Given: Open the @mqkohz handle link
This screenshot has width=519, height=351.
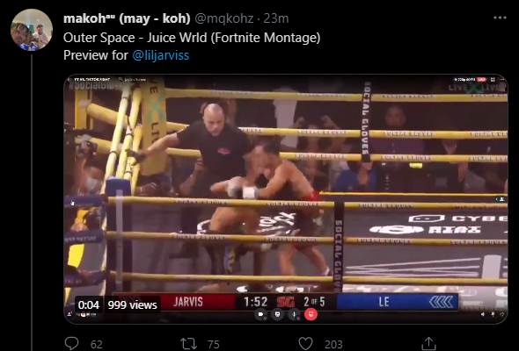Looking at the screenshot, I should pyautogui.click(x=224, y=18).
